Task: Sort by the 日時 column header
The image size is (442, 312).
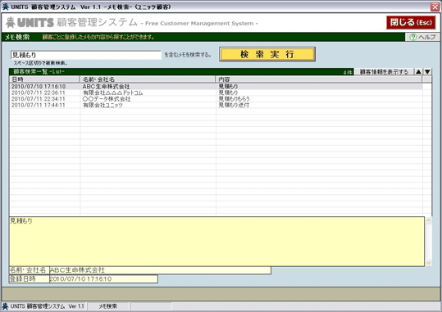Action: 44,79
